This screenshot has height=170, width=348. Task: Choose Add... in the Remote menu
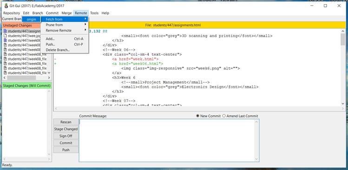coord(65,39)
